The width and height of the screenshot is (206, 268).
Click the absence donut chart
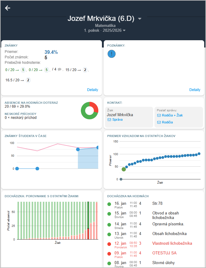click(x=89, y=110)
